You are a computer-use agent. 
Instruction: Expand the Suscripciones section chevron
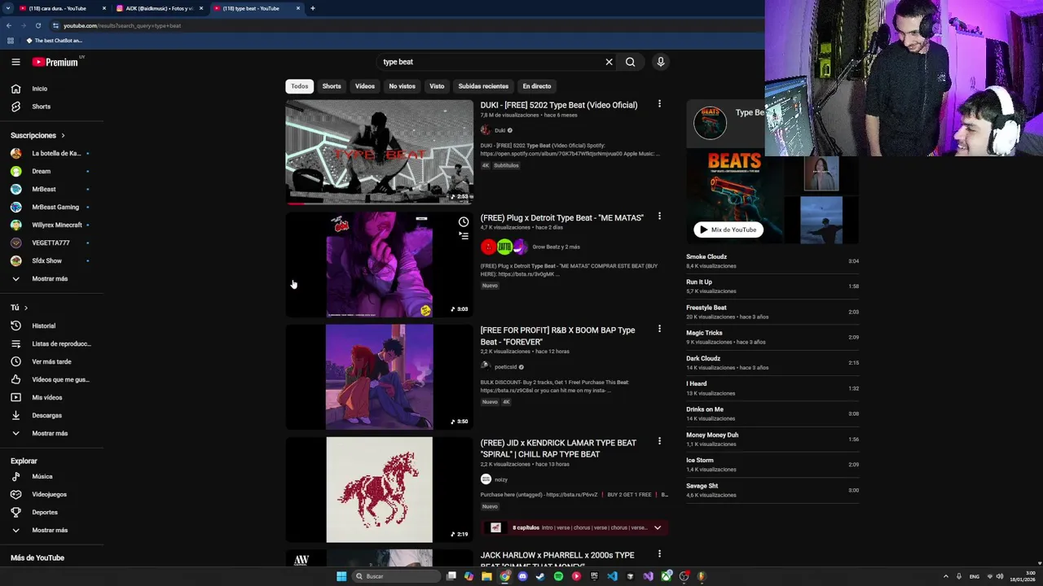[63, 135]
